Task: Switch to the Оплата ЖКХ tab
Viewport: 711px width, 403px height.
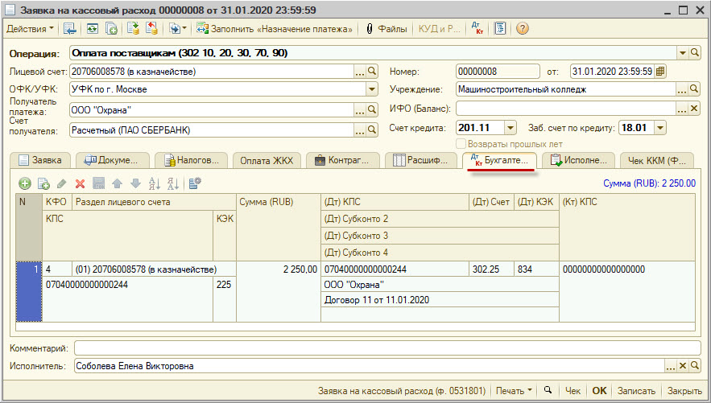Action: pos(267,160)
